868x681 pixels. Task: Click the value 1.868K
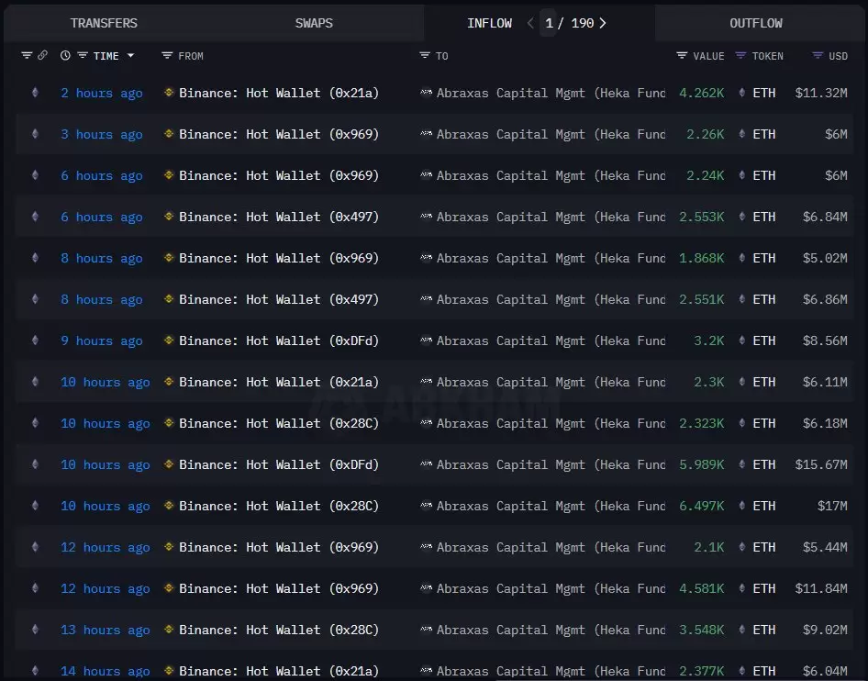[701, 258]
